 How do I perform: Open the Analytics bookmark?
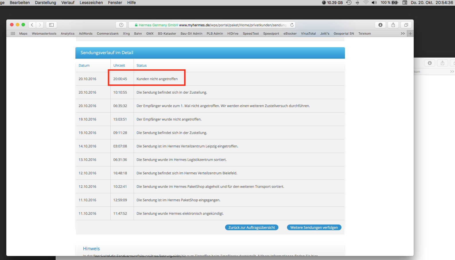point(68,34)
